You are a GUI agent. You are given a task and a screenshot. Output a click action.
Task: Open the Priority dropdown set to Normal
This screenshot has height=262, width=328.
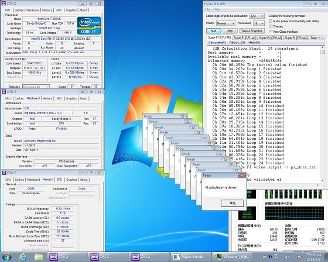pyautogui.click(x=225, y=23)
